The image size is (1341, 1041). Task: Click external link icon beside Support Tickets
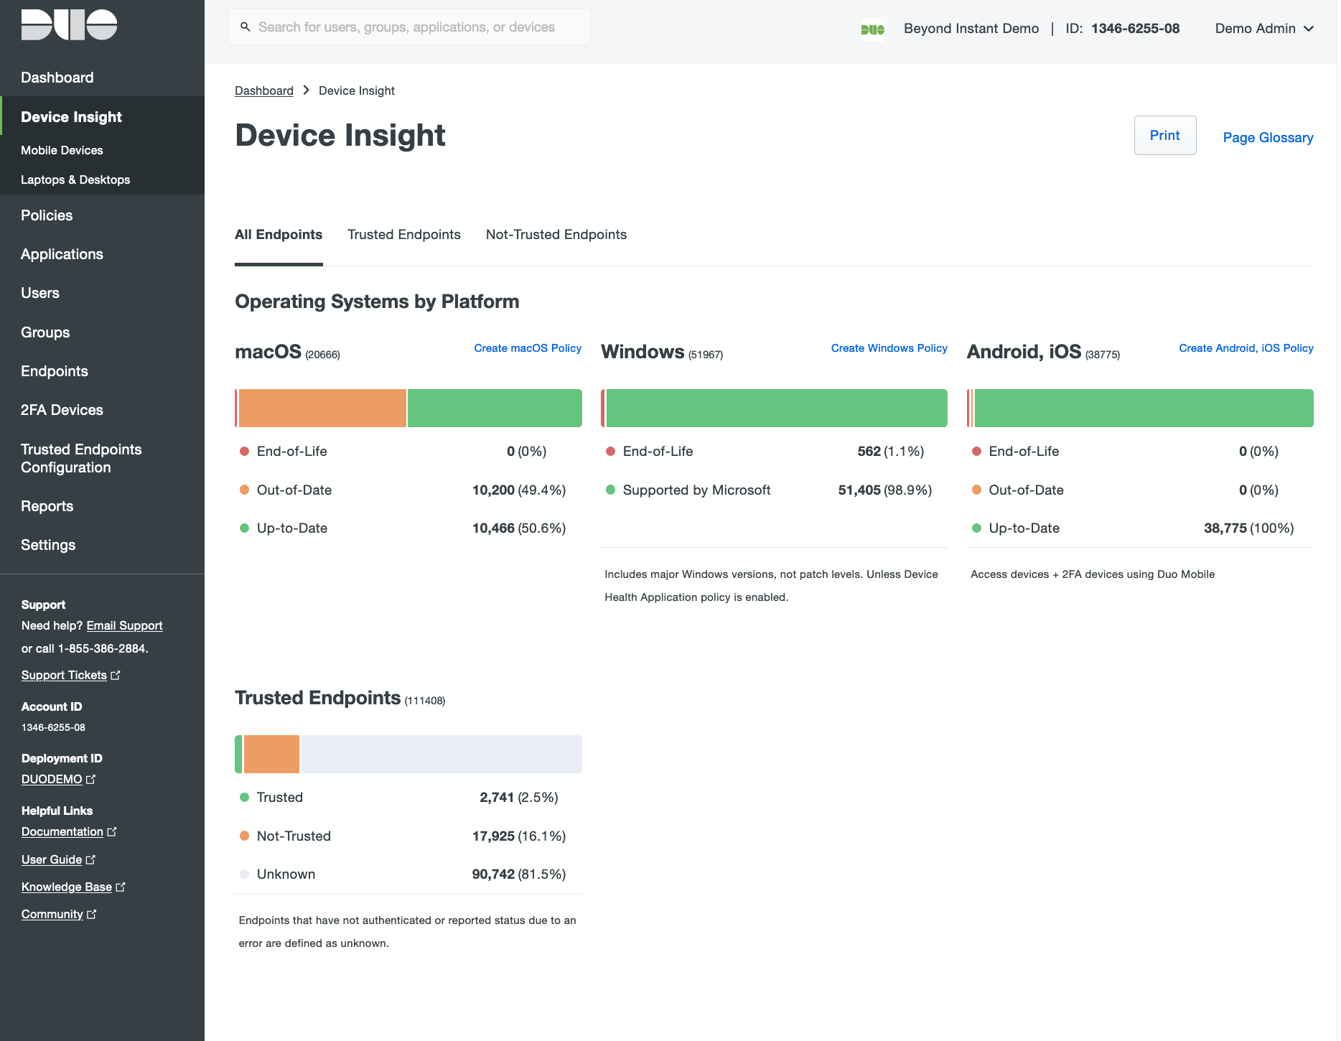pos(116,676)
